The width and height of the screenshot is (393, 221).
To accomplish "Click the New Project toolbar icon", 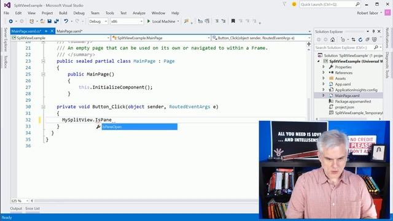I will (x=31, y=21).
